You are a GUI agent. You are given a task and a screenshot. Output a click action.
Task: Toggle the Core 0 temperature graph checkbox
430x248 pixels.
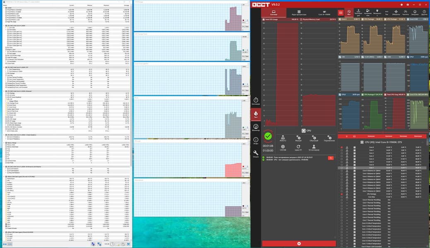click(x=340, y=19)
